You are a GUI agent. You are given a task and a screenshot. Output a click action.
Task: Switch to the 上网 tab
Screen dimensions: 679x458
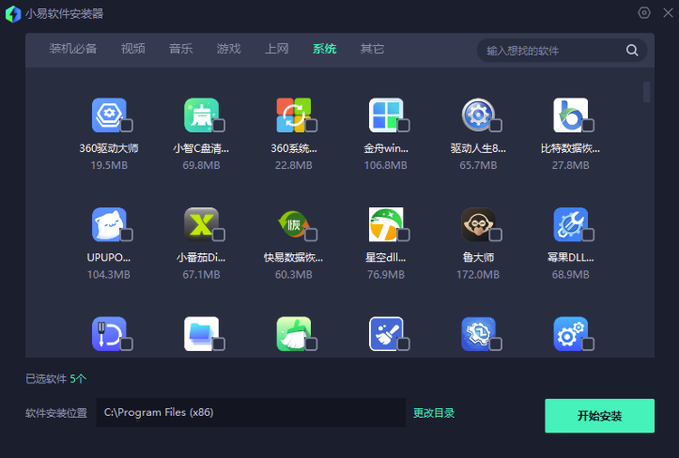pos(277,49)
